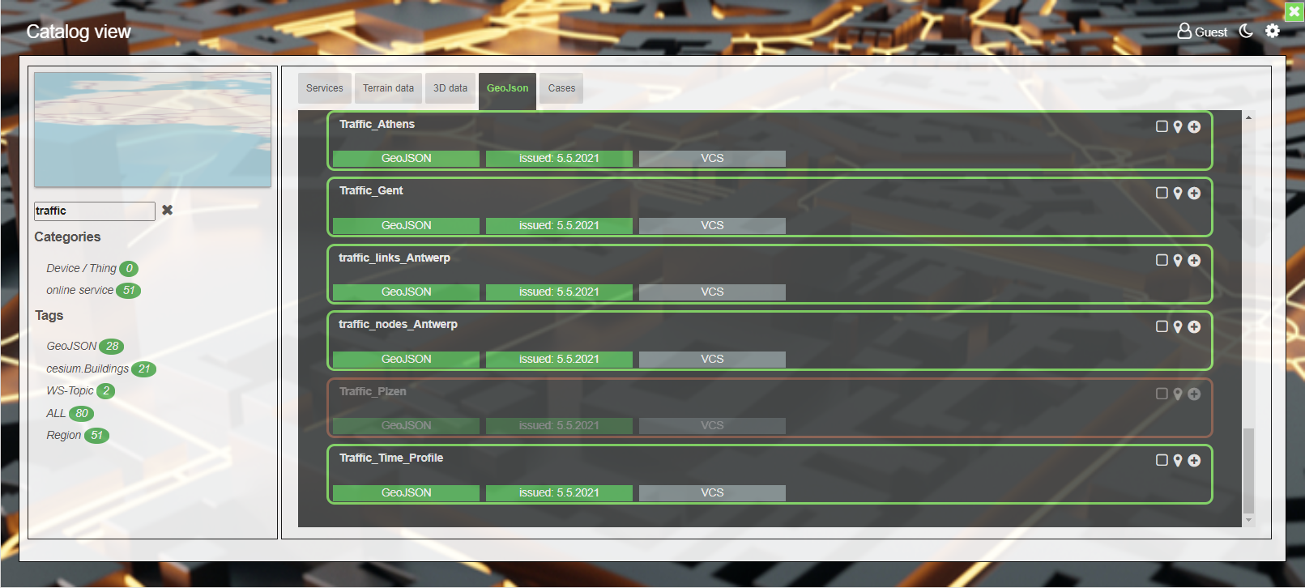
Task: Open the Guest user account menu
Action: pos(1202,32)
